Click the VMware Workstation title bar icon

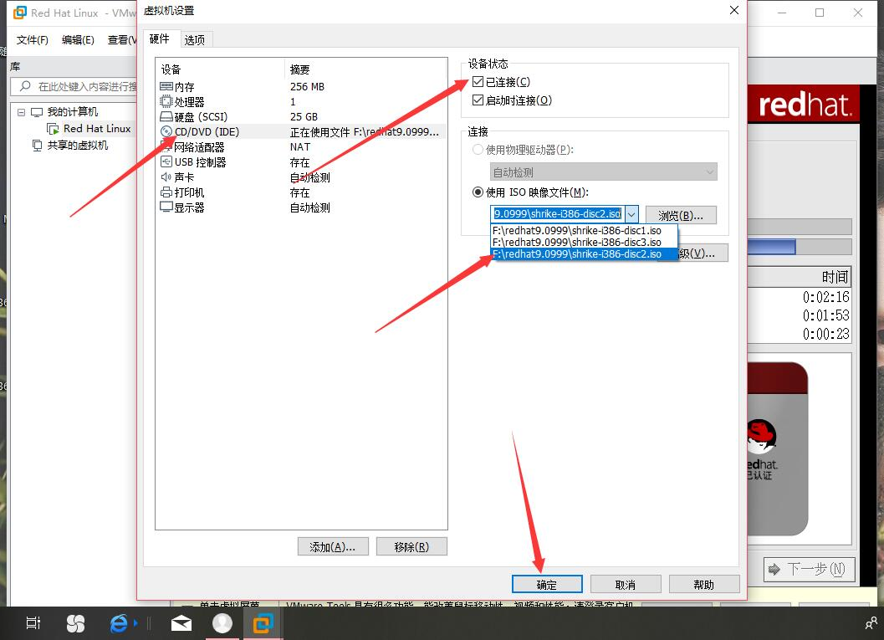click(20, 13)
